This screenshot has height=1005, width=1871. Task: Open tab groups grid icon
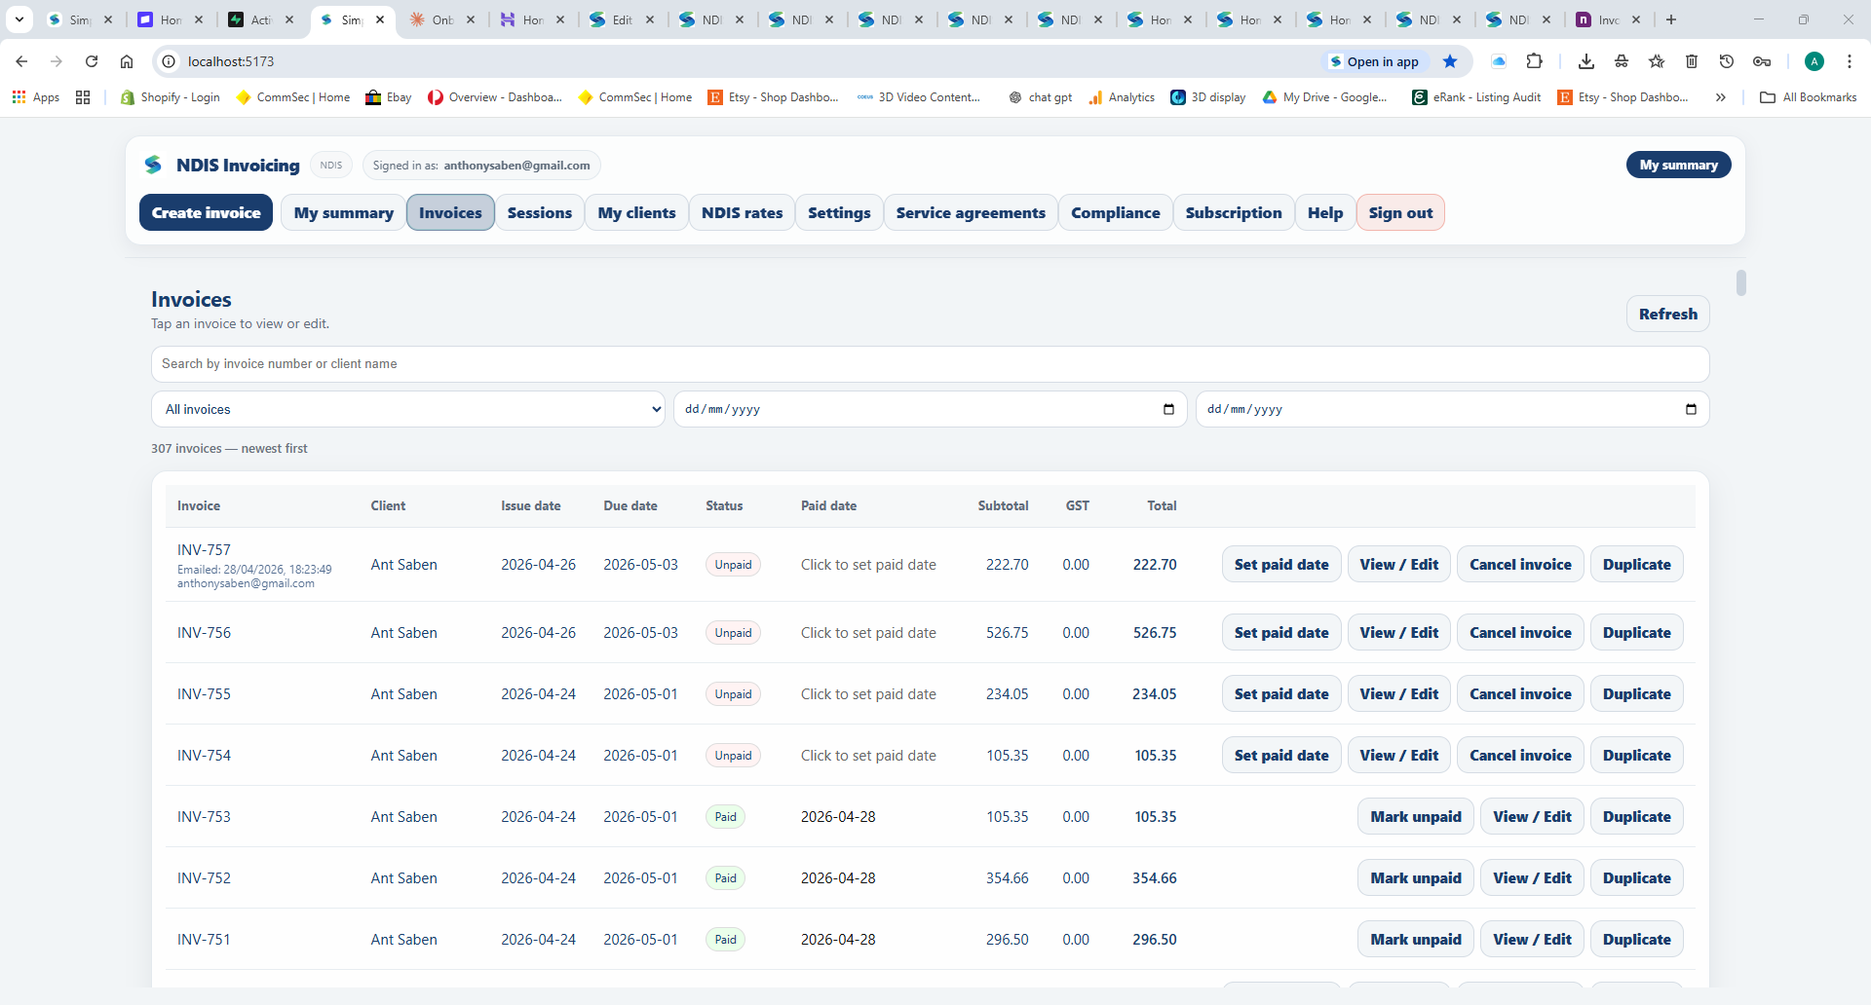coord(83,97)
